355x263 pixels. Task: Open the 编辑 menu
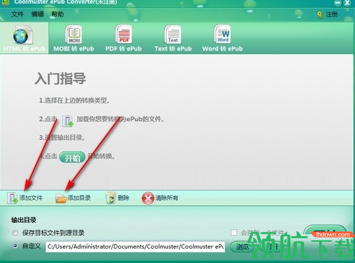coord(38,14)
